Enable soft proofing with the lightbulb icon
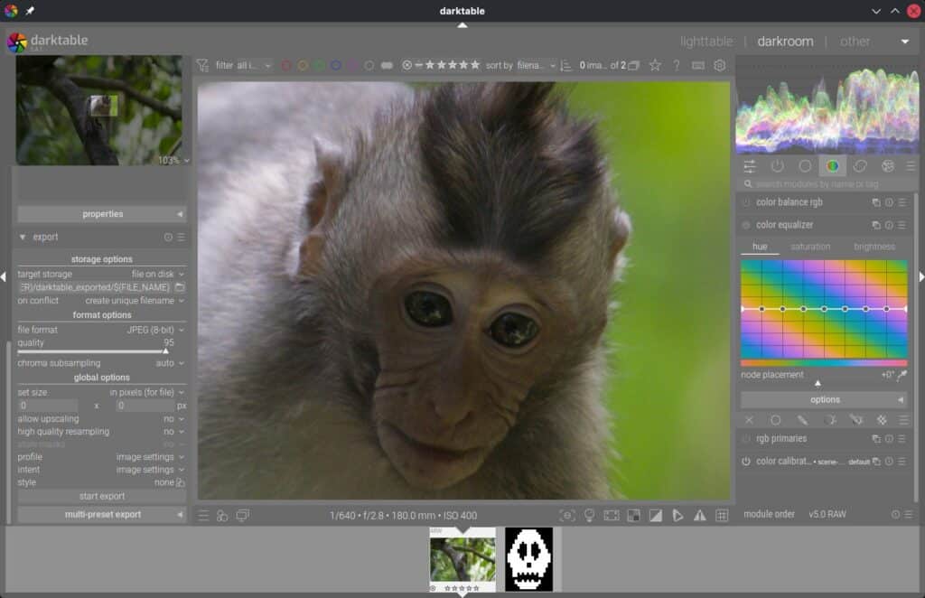Image resolution: width=925 pixels, height=598 pixels. click(x=589, y=515)
